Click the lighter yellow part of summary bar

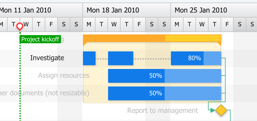(x=193, y=38)
